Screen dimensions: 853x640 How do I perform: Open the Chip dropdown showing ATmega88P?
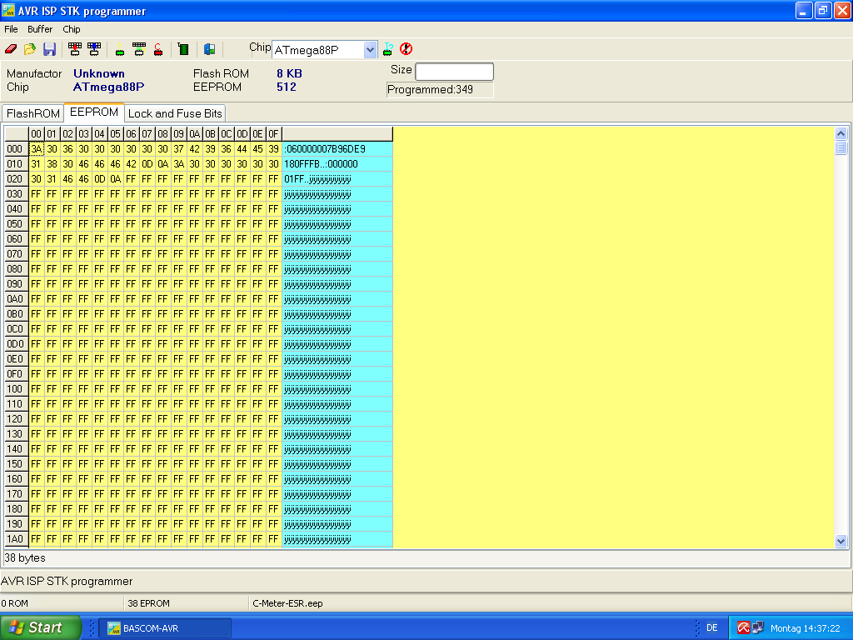click(x=370, y=50)
